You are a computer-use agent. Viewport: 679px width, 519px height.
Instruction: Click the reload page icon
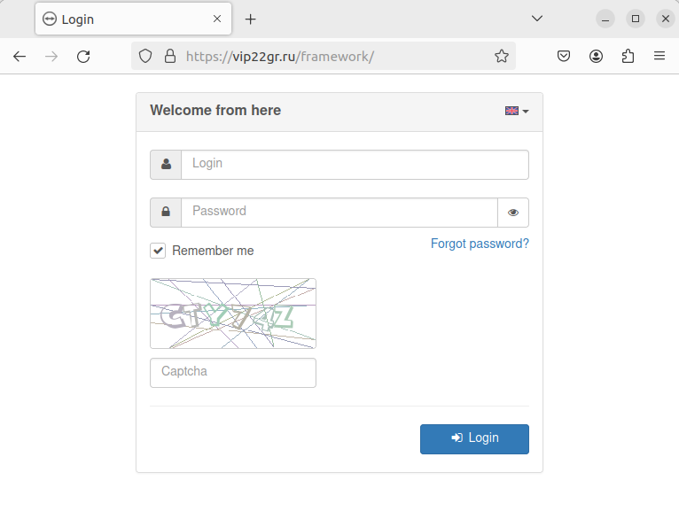pyautogui.click(x=83, y=57)
